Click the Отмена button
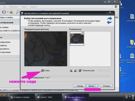The width and height of the screenshot is (135, 101). pyautogui.click(x=106, y=86)
